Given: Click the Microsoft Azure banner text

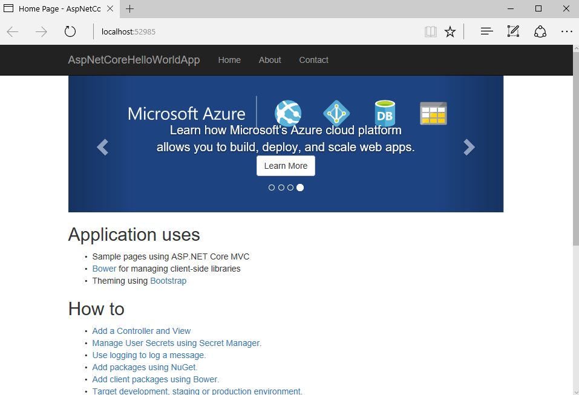Looking at the screenshot, I should click(186, 114).
